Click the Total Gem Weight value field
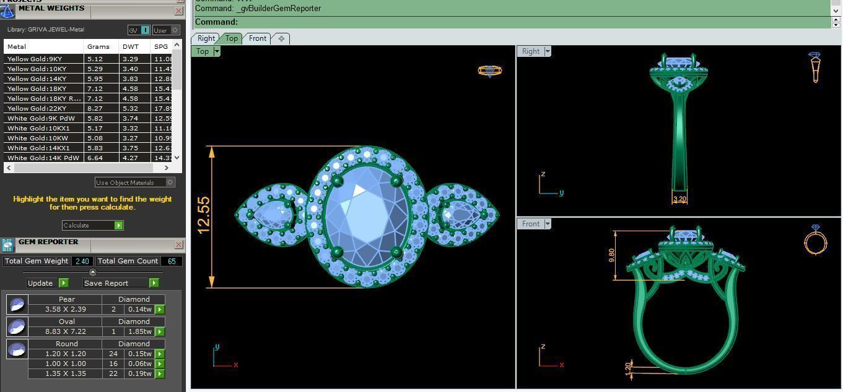The image size is (843, 392). click(x=82, y=261)
